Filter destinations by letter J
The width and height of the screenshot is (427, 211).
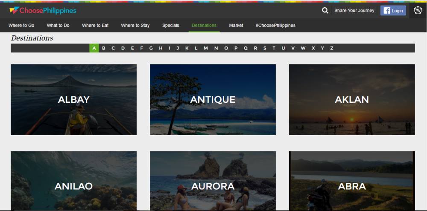[178, 48]
